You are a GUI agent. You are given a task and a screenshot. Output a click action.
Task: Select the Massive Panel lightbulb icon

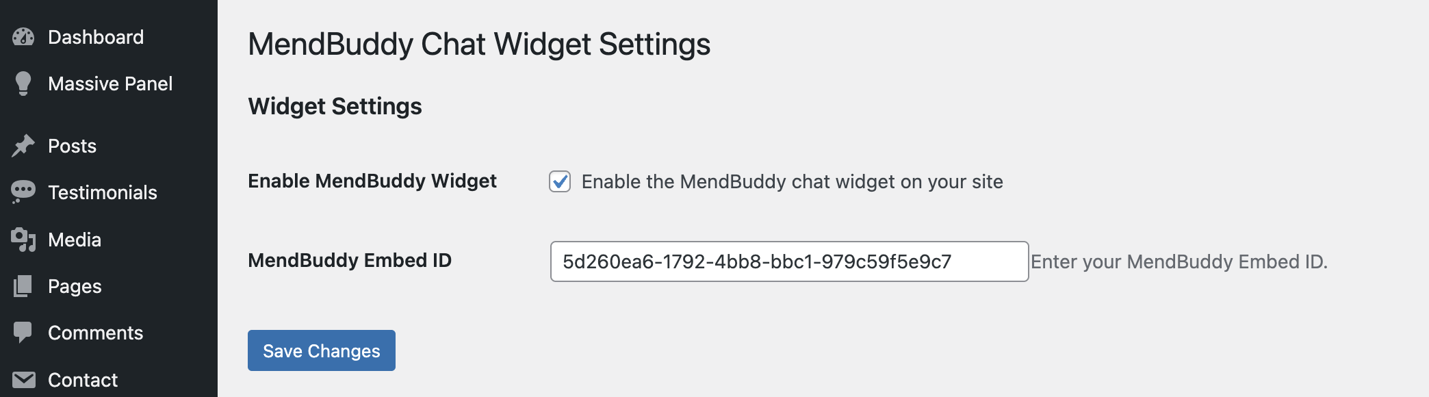tap(23, 83)
